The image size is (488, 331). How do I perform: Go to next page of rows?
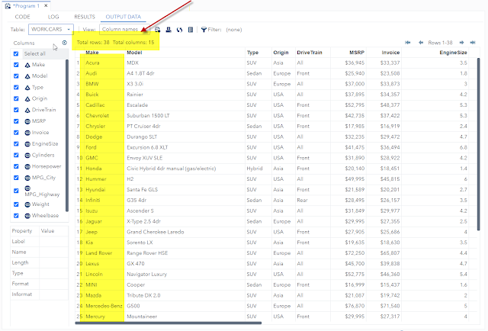point(461,43)
